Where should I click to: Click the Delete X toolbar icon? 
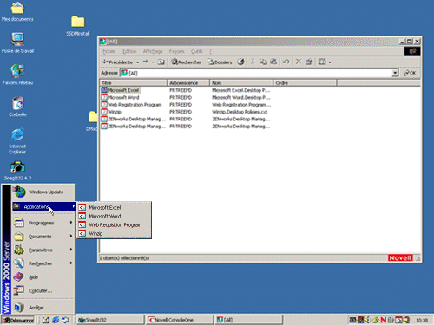coord(299,62)
